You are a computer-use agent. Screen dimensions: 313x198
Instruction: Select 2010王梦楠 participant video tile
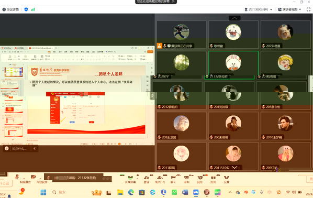pyautogui.click(x=285, y=126)
